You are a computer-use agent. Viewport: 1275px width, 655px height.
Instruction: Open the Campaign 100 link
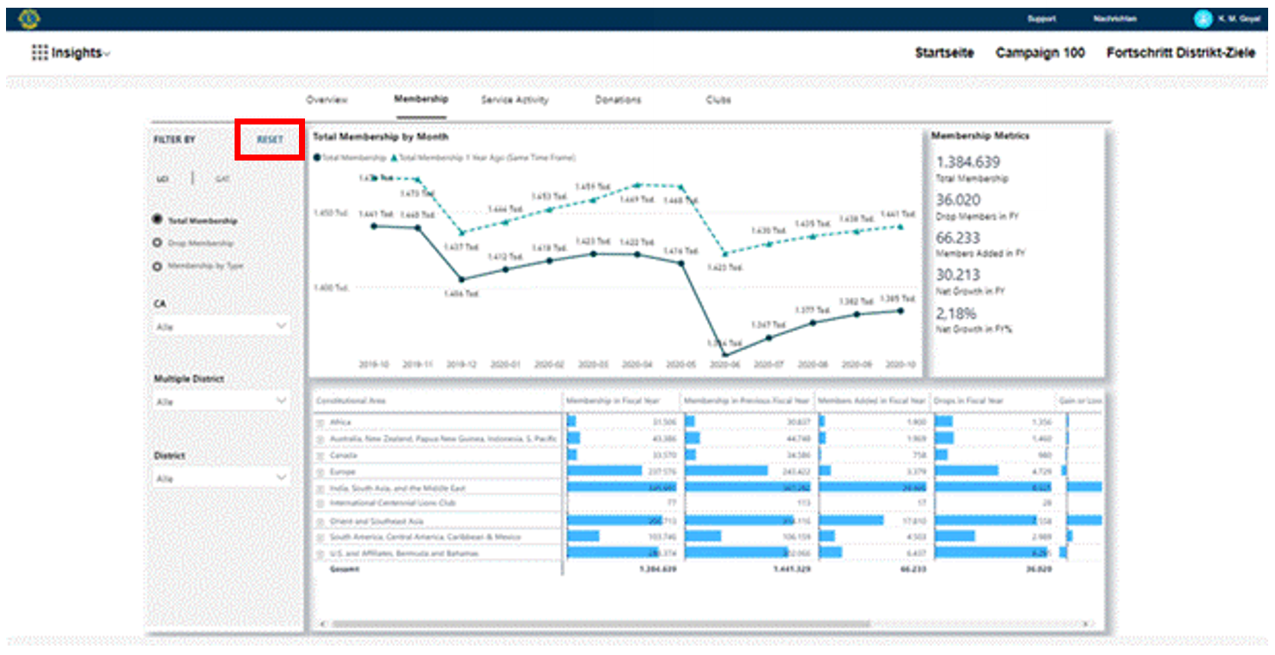click(x=1040, y=53)
